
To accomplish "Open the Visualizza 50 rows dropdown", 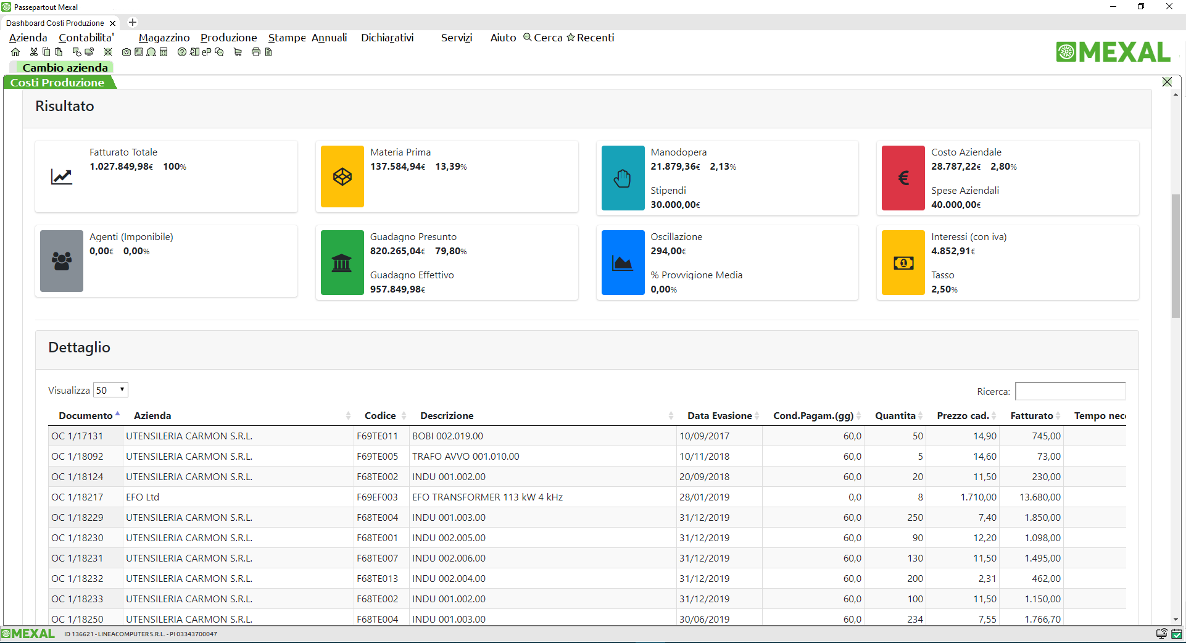I will point(110,390).
